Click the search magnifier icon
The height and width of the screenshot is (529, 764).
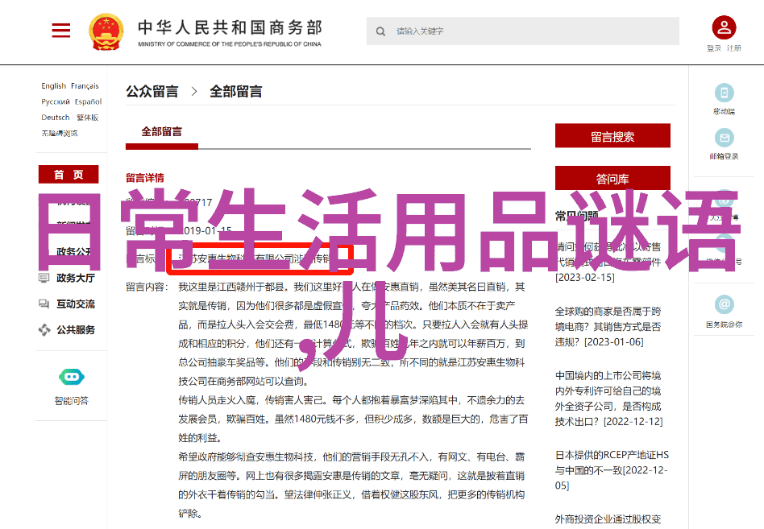pos(380,31)
